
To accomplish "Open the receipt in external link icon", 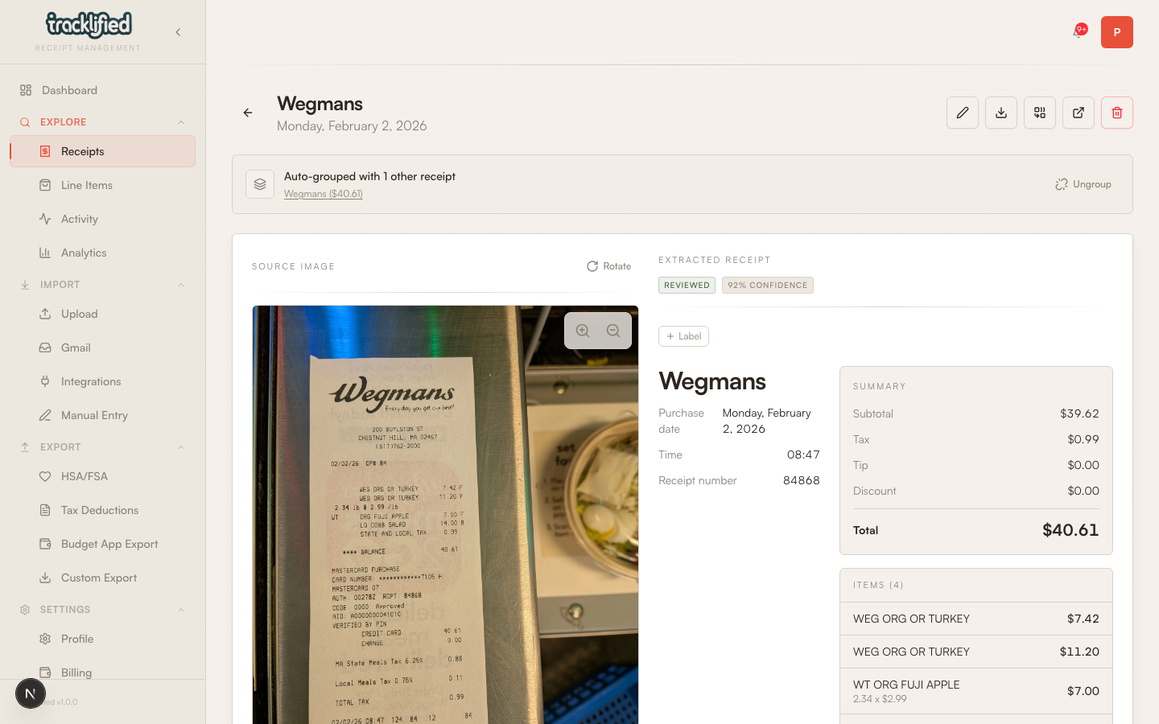I will click(x=1079, y=113).
